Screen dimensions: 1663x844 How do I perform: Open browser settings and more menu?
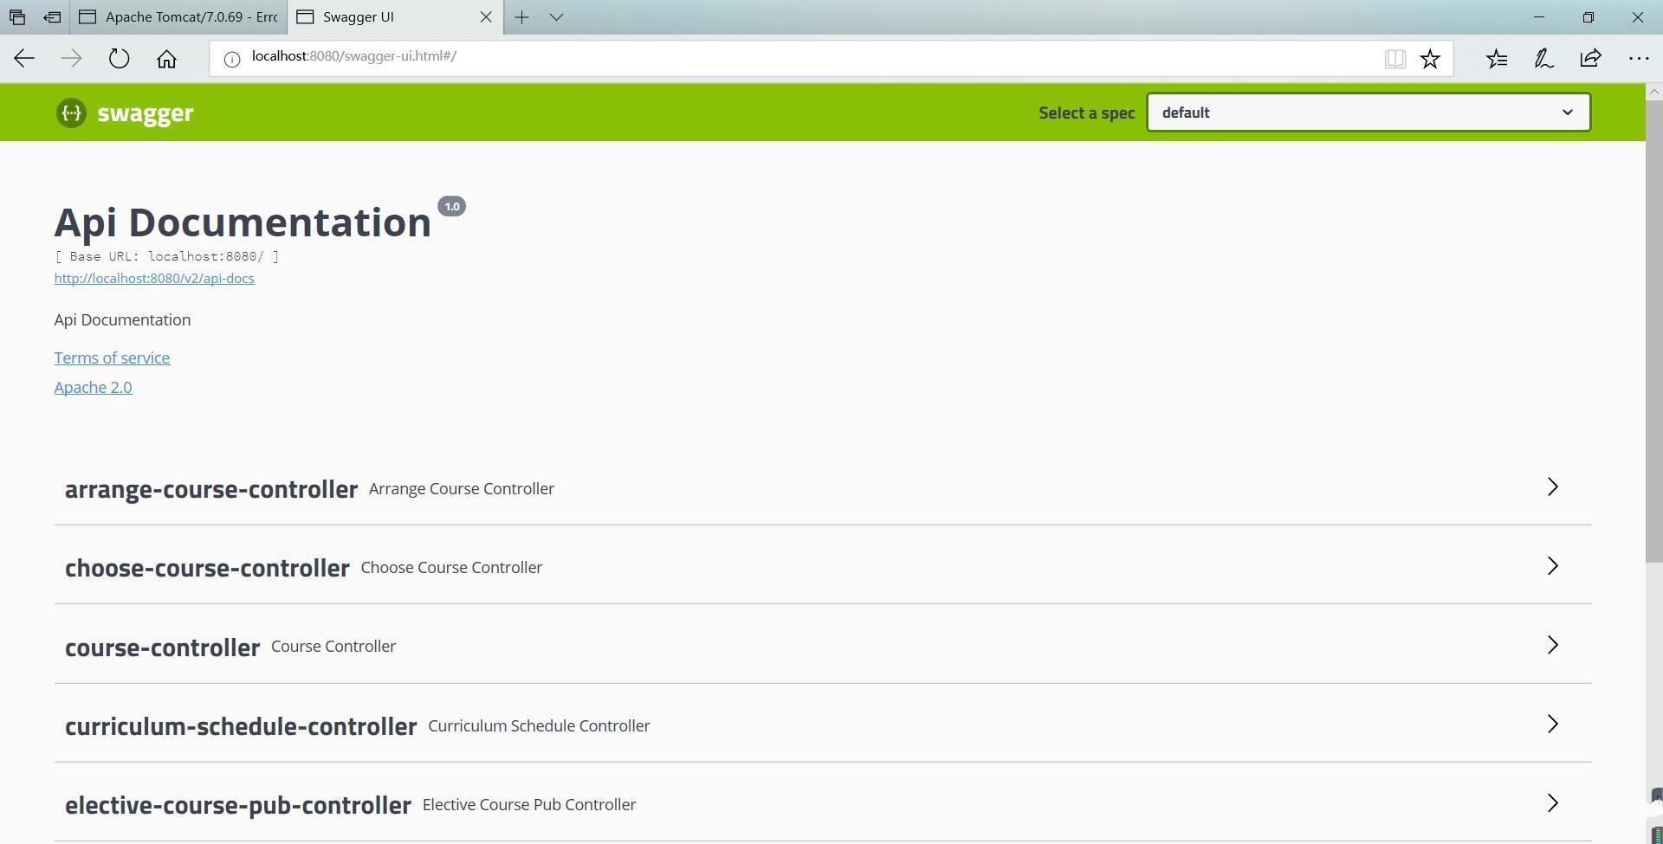tap(1638, 58)
